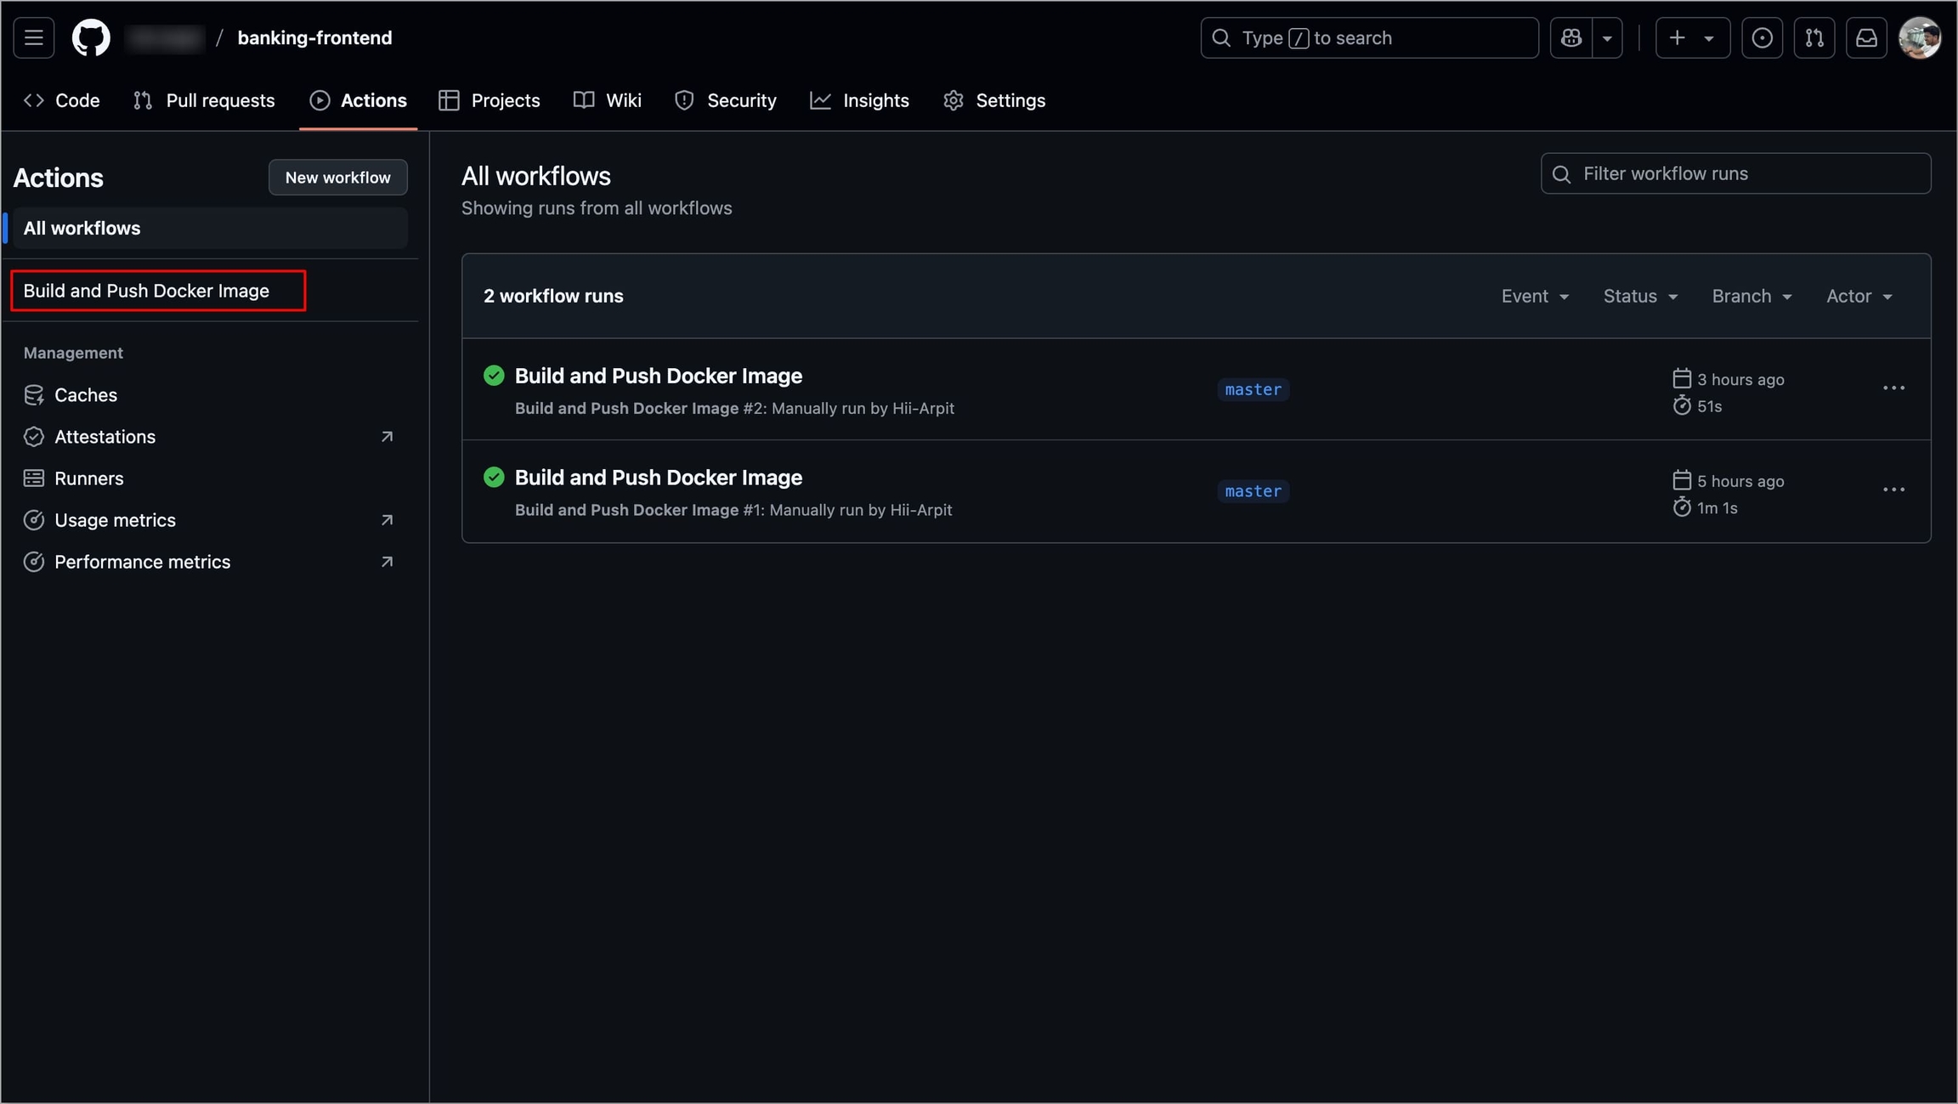Open the Caches management page
The width and height of the screenshot is (1958, 1104).
tap(86, 395)
